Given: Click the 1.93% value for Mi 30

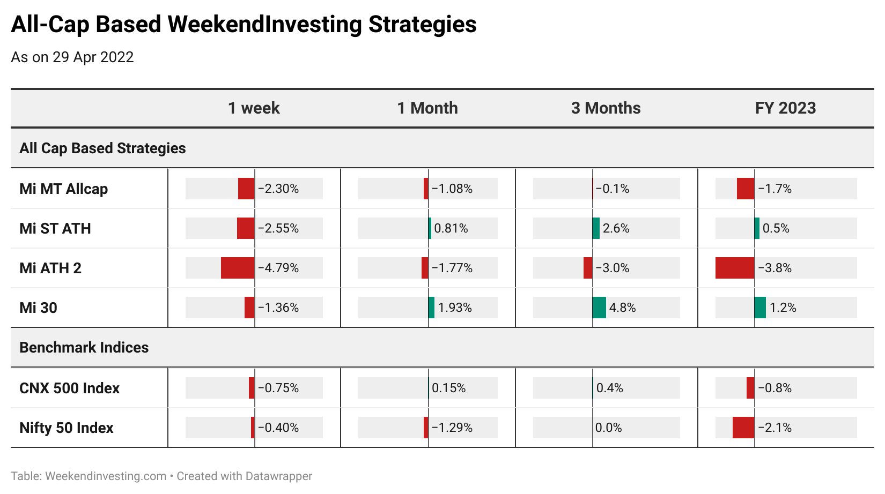Looking at the screenshot, I should point(455,308).
